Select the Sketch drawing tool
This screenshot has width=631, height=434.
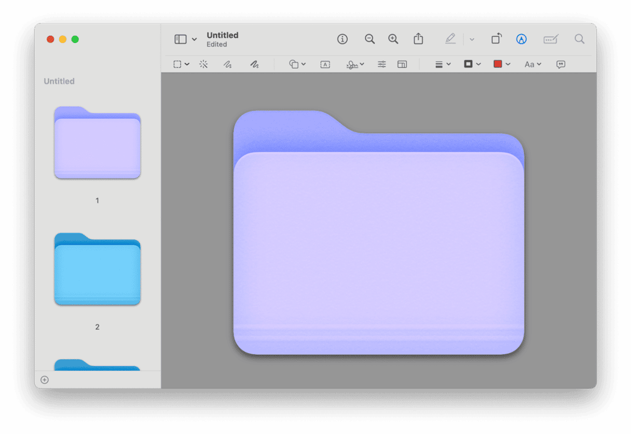(227, 64)
